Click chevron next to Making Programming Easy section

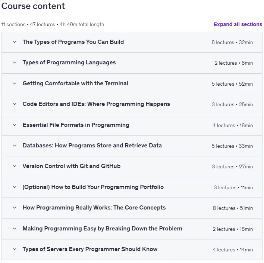[15, 229]
